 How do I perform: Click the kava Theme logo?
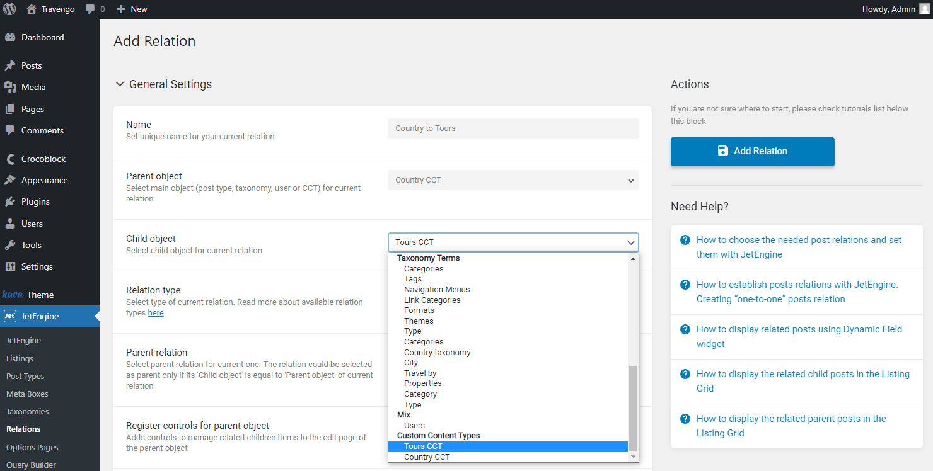(13, 294)
